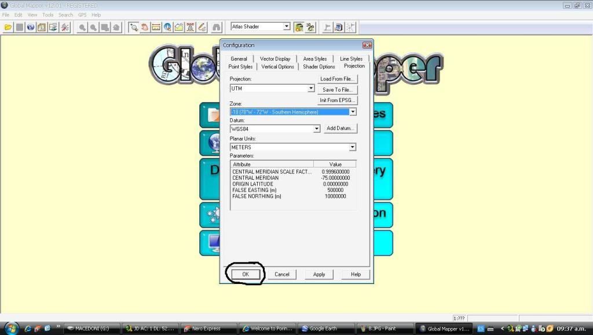593x335 pixels.
Task: Open the File menu
Action: pyautogui.click(x=6, y=14)
